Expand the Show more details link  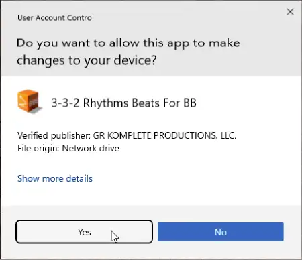point(55,178)
